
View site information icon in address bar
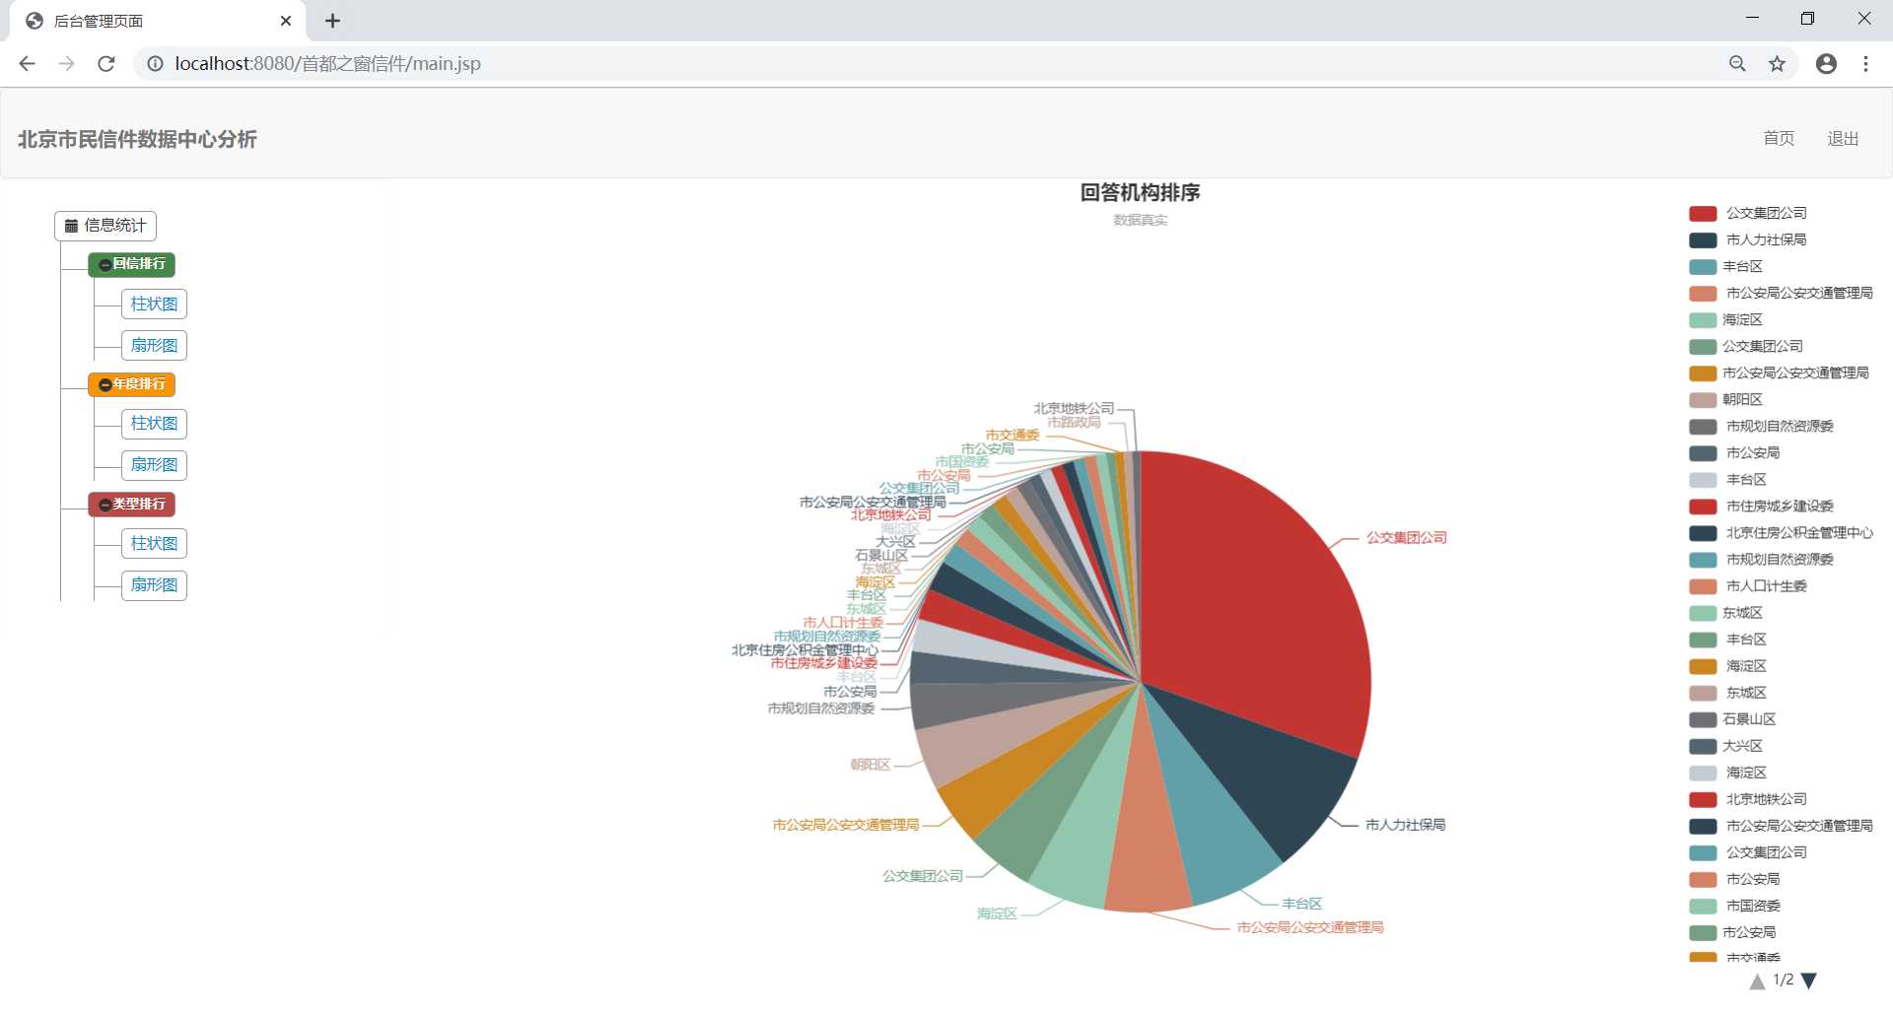(x=155, y=63)
